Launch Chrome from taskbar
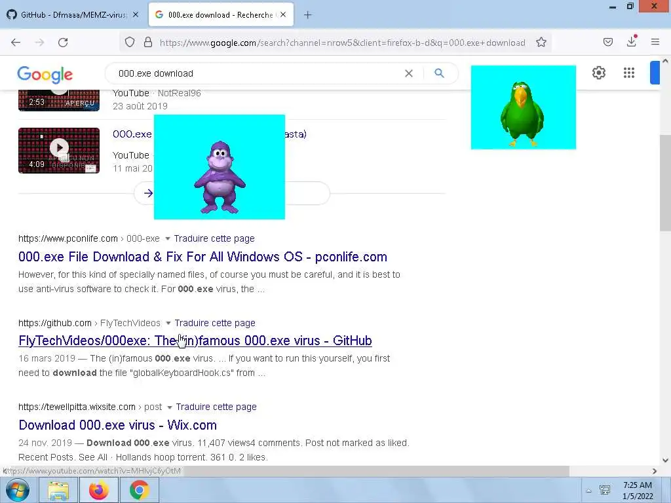 [139, 491]
